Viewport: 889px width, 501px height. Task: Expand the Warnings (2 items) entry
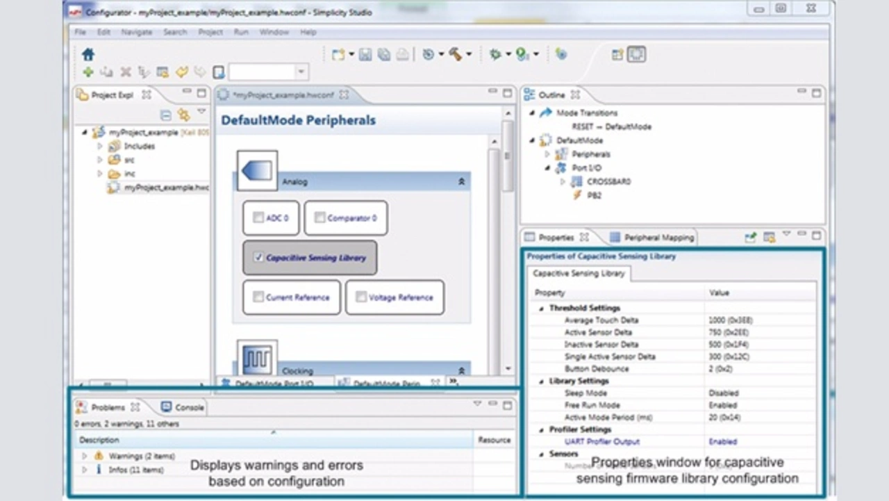[85, 456]
